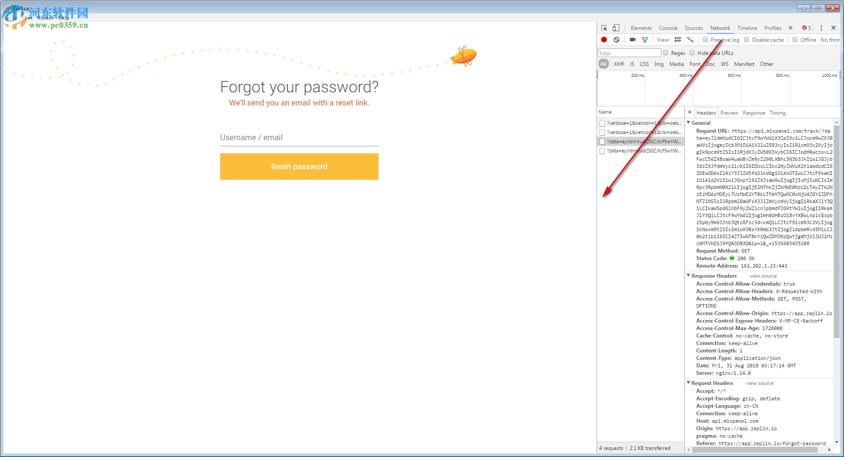
Task: Switch to large request rows view icon
Action: [x=678, y=40]
